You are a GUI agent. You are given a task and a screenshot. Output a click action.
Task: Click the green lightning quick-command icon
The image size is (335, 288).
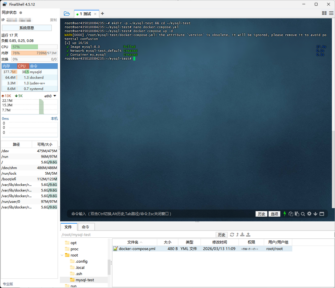click(x=284, y=214)
